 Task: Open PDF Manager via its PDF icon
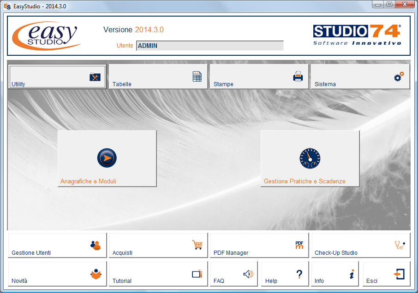pyautogui.click(x=299, y=245)
